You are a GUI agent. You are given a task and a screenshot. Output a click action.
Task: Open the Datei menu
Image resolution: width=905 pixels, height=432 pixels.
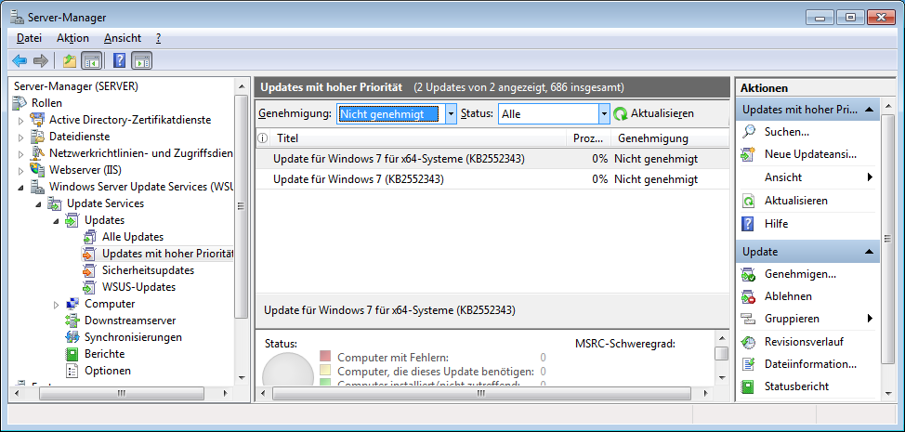[x=29, y=38]
